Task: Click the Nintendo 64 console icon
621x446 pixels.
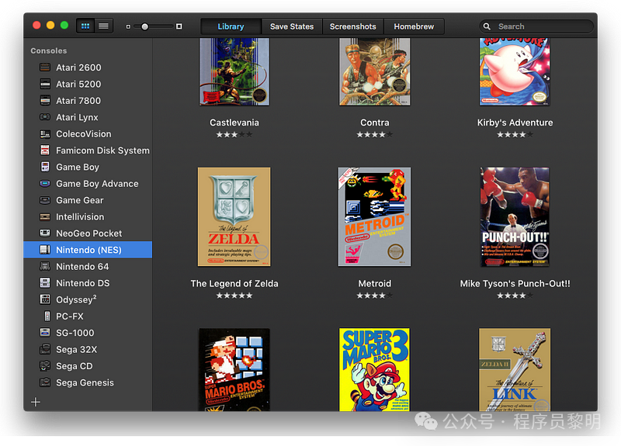Action: click(45, 266)
